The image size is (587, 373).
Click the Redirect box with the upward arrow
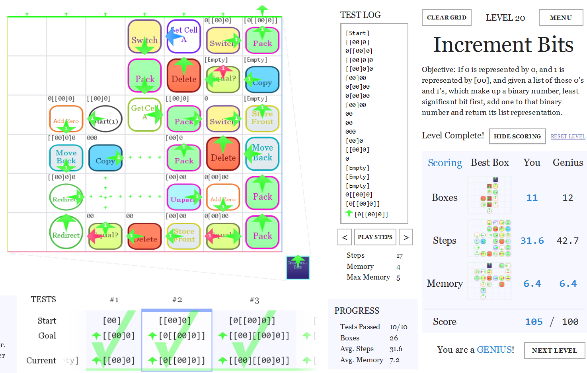(x=66, y=232)
